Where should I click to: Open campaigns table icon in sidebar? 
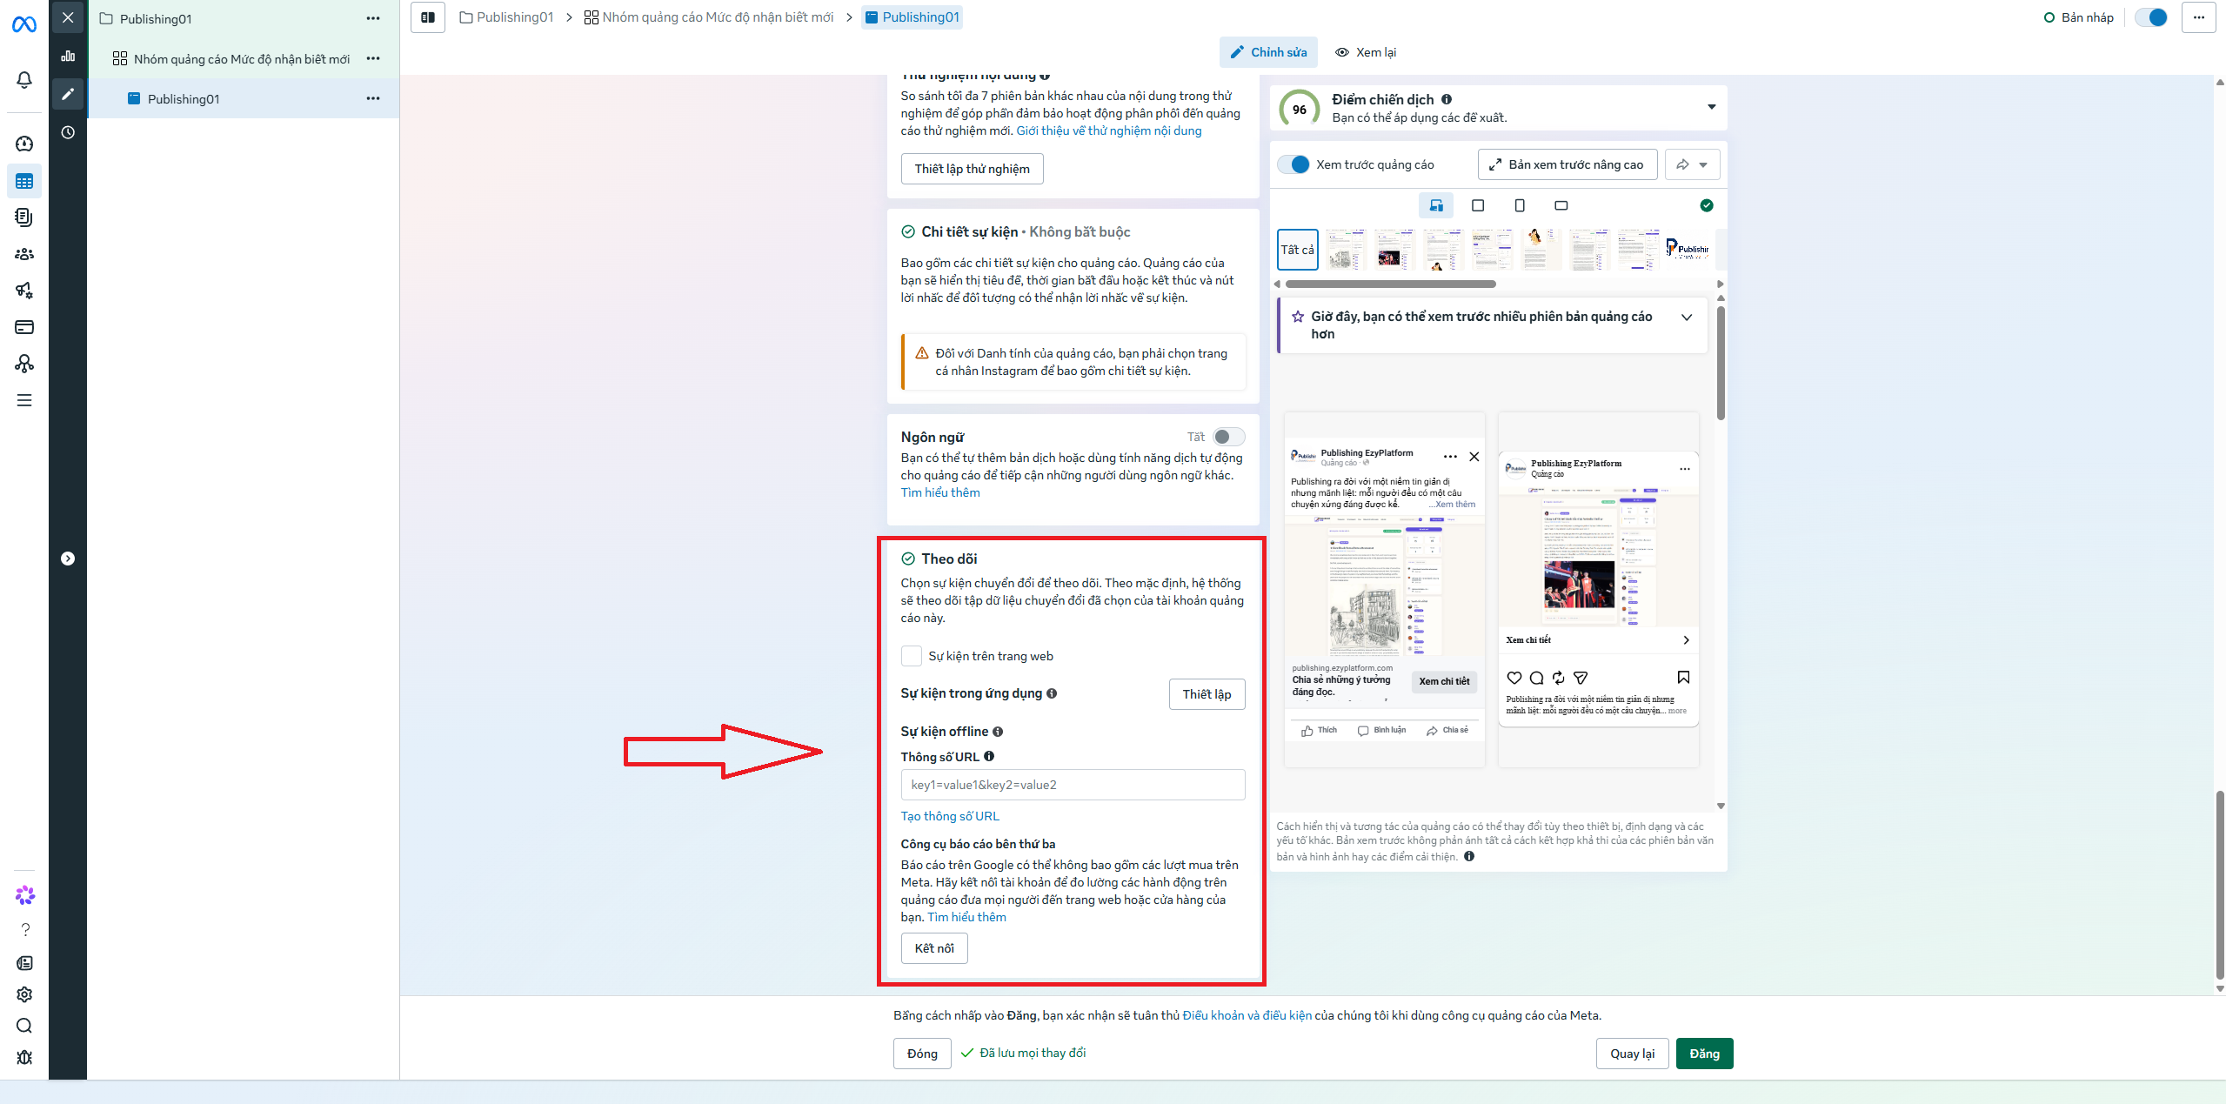click(24, 181)
